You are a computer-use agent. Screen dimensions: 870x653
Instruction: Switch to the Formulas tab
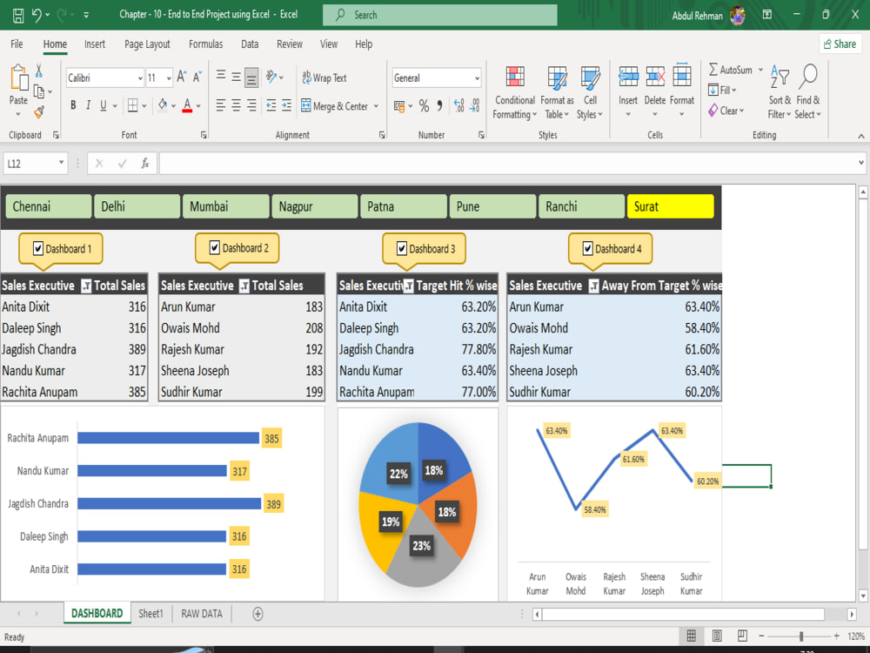205,44
